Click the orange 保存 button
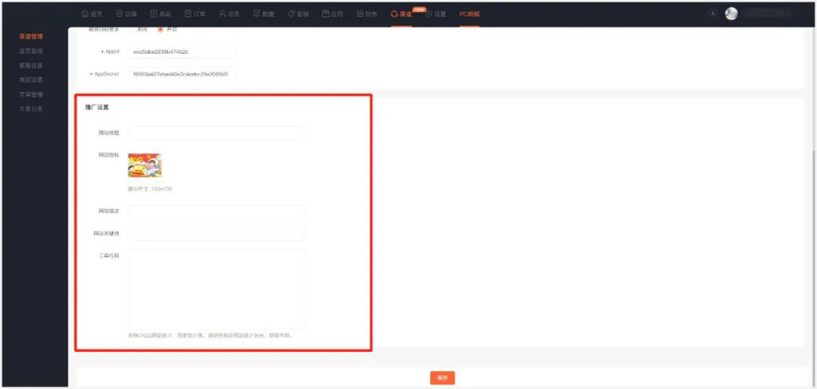Screen dimensions: 817x389 point(443,378)
